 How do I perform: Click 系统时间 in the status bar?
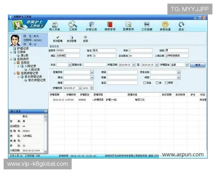click(77, 156)
